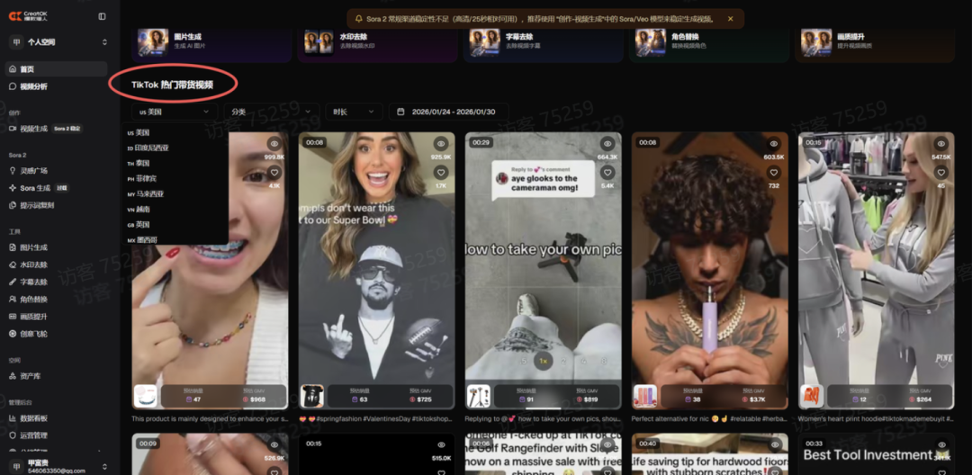Viewport: 972px width, 475px height.
Task: Select 字幕去除 tool in the sidebar
Action: (56, 282)
